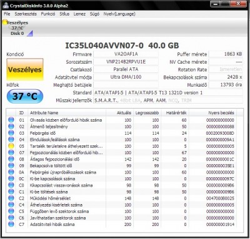Image resolution: width=250 pixels, height=239 pixels.
Task: Click the blue triangle marker under Disk 0
Action: click(30, 34)
